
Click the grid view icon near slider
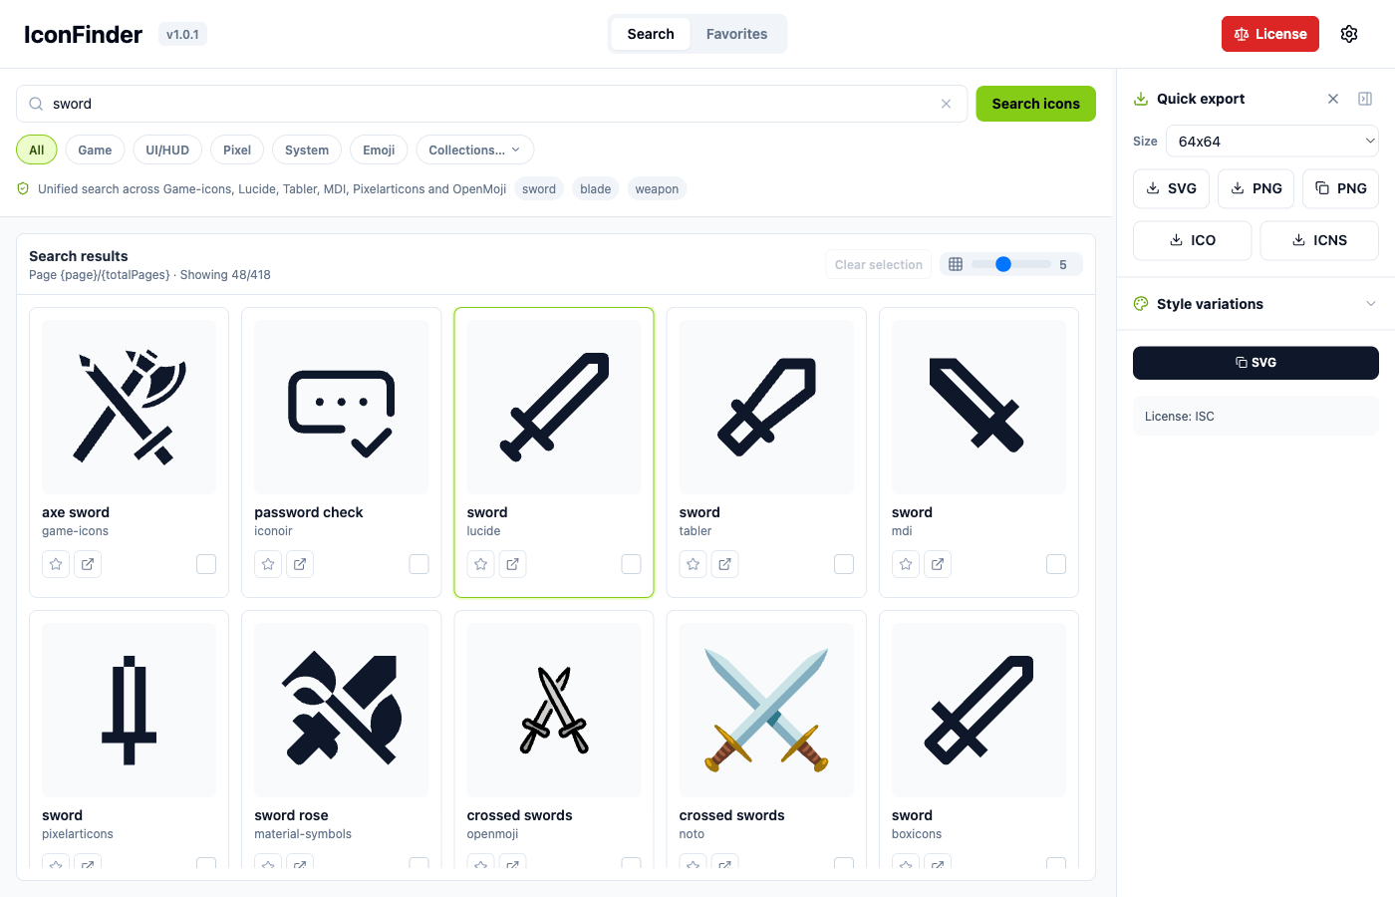956,264
